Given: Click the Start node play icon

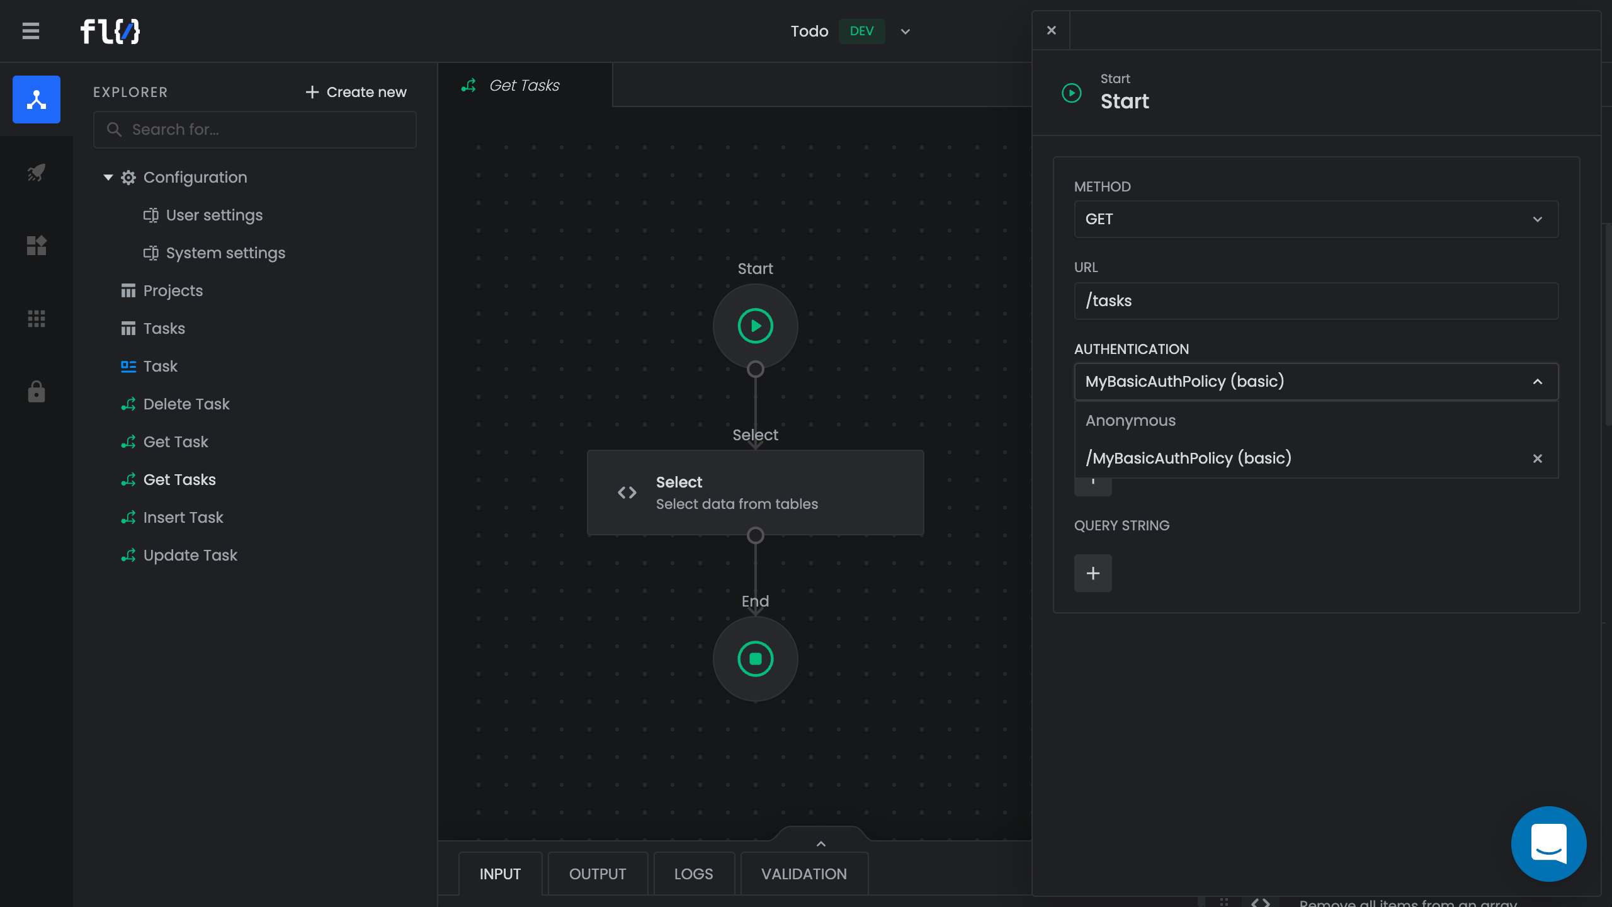Looking at the screenshot, I should click(x=755, y=326).
